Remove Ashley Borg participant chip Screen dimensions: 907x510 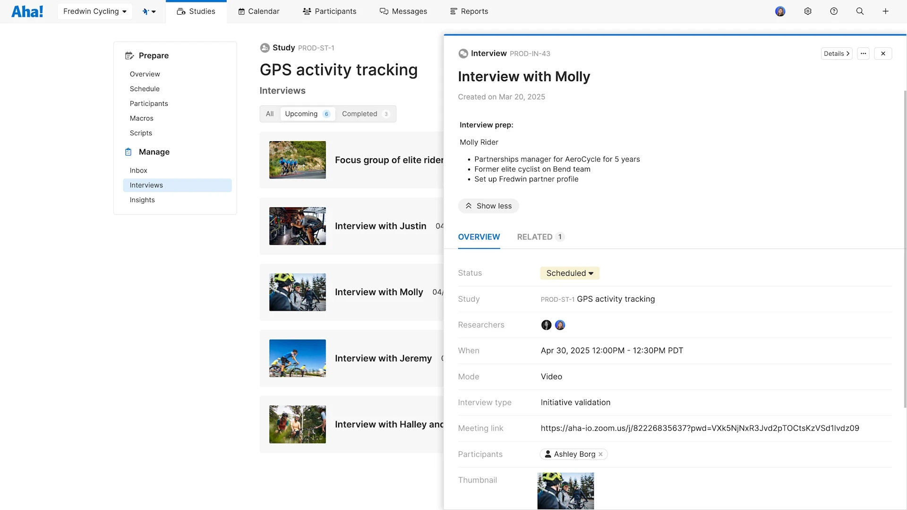(x=600, y=454)
